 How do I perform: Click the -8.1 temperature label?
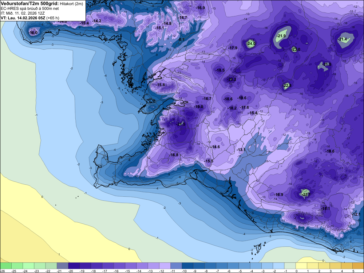[x=182, y=39]
